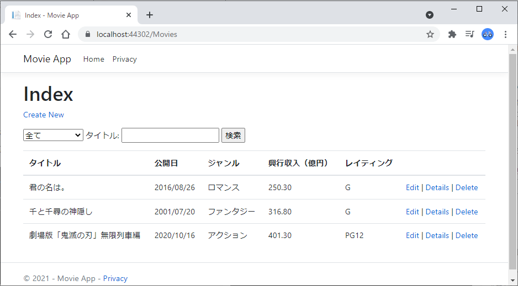Delete the 劇場版「鬼滅の刃」無限列車編 row
Viewport: 518px width, 286px height.
coord(467,236)
